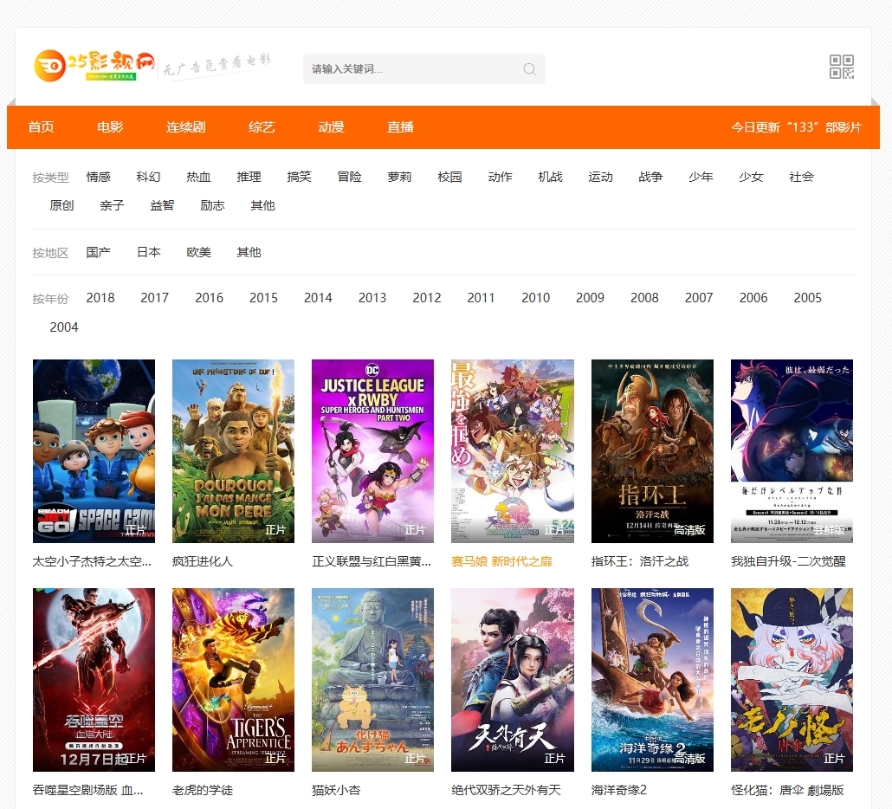
Task: Open the 指环王 洛汗之战 poster
Action: 652,451
